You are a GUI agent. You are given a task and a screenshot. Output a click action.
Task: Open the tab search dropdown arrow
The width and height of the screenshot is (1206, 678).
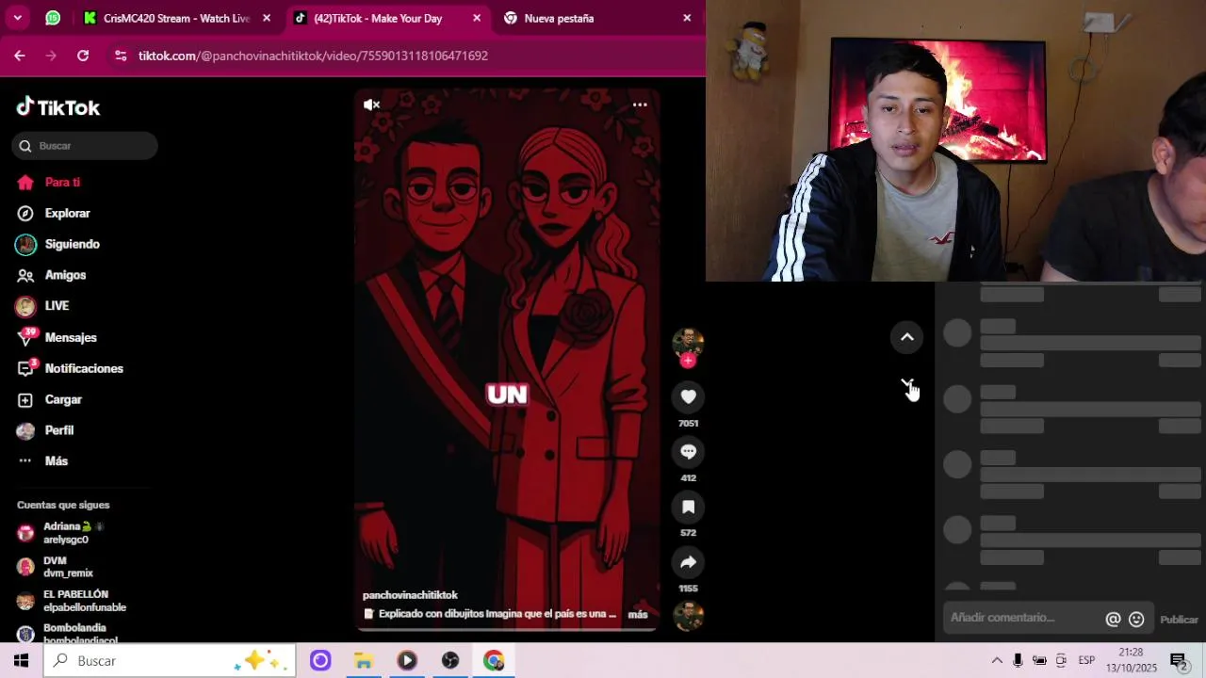[x=17, y=18]
